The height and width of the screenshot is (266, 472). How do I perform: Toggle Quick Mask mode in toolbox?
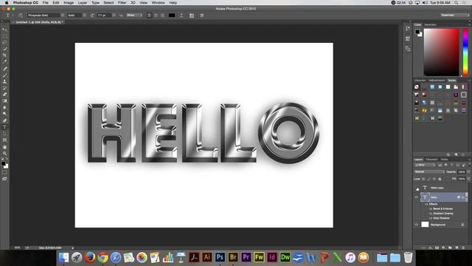[x=4, y=173]
